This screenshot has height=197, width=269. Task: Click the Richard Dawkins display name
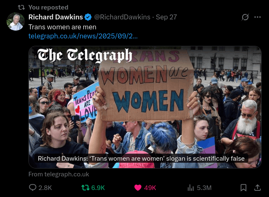pyautogui.click(x=56, y=17)
